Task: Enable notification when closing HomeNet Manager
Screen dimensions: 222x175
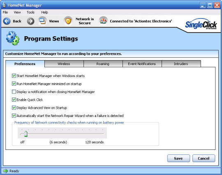Action: pos(14,92)
